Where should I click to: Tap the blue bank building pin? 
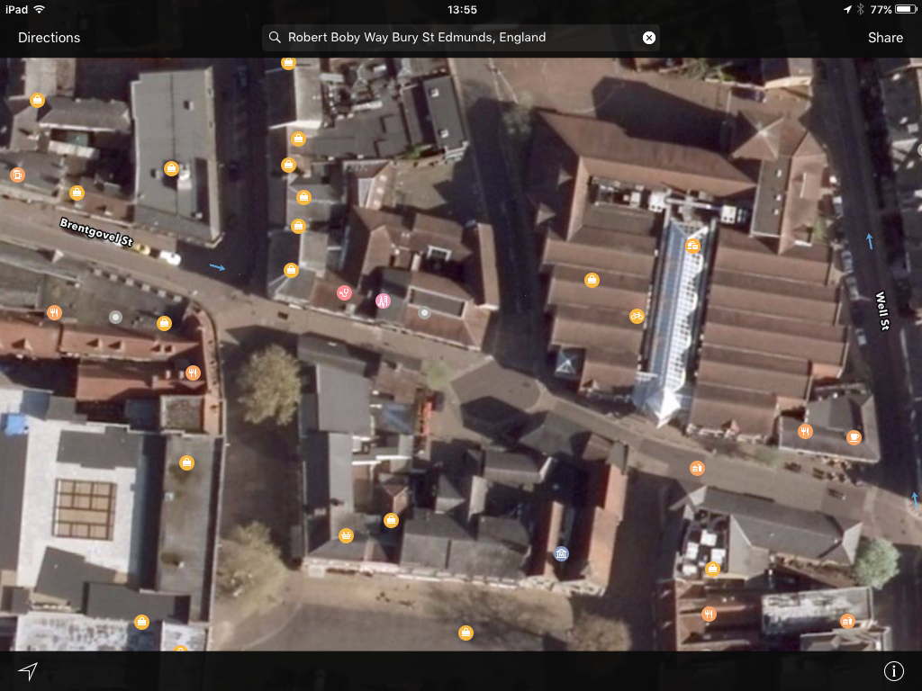(x=562, y=553)
